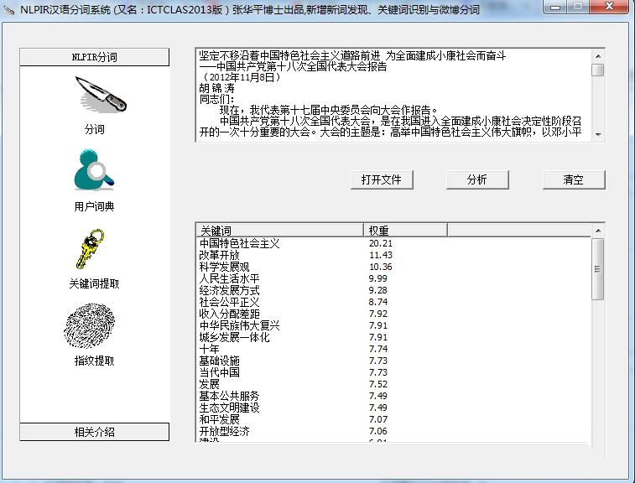Click the keyword list scrollbar thumb

[x=598, y=269]
